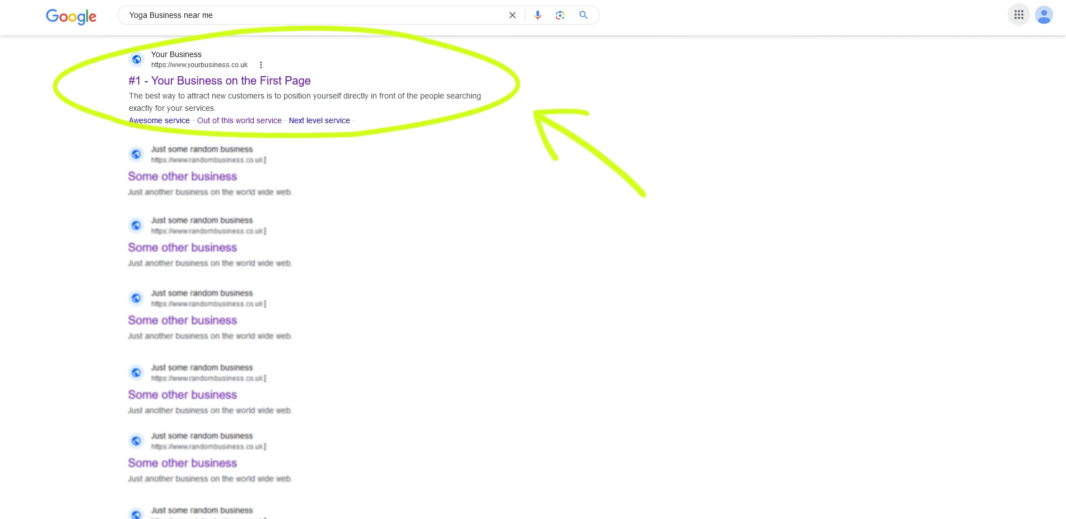Open the Google account profile avatar
Image resolution: width=1066 pixels, height=519 pixels.
click(1044, 15)
